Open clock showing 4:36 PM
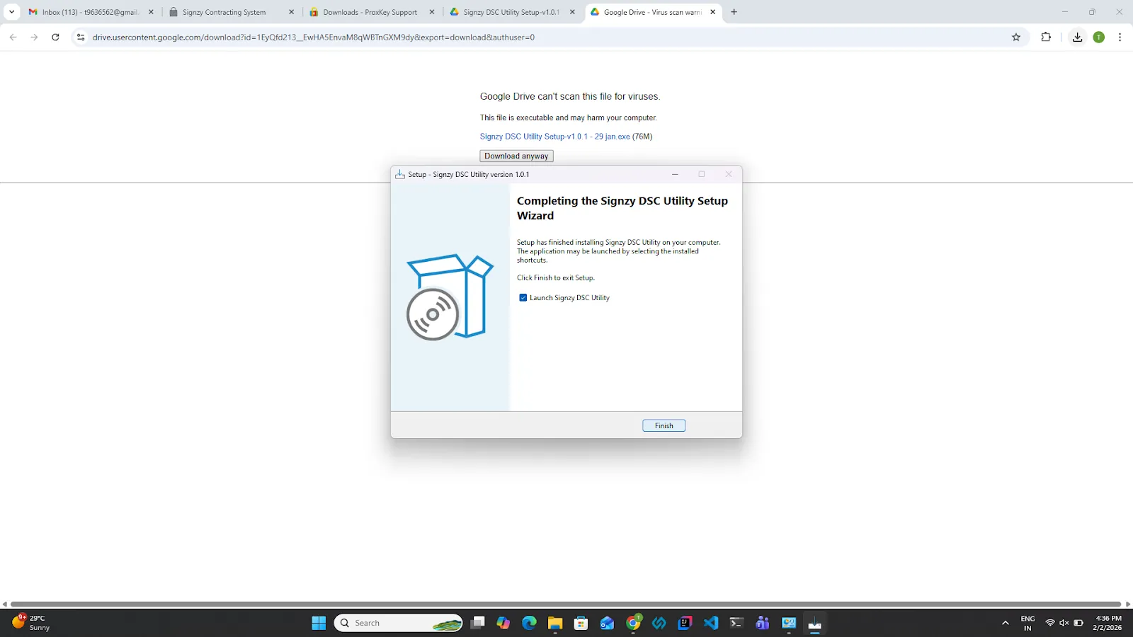Image resolution: width=1133 pixels, height=637 pixels. click(x=1108, y=623)
